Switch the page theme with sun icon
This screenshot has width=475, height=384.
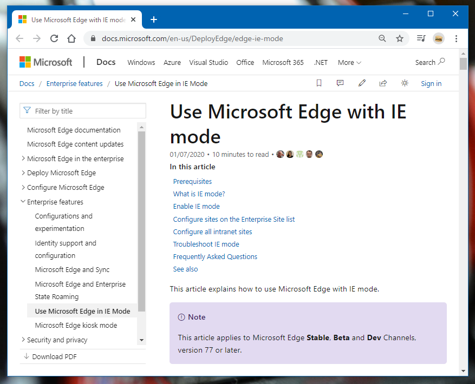tap(405, 83)
